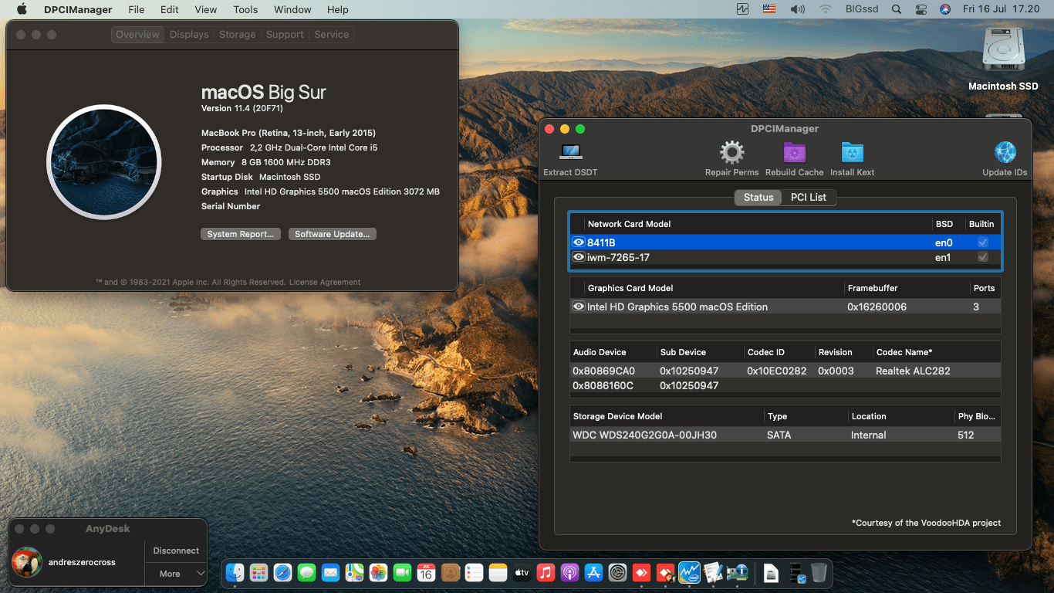Click Disconnect in AnyDesk window
This screenshot has height=593, width=1054.
pyautogui.click(x=176, y=551)
